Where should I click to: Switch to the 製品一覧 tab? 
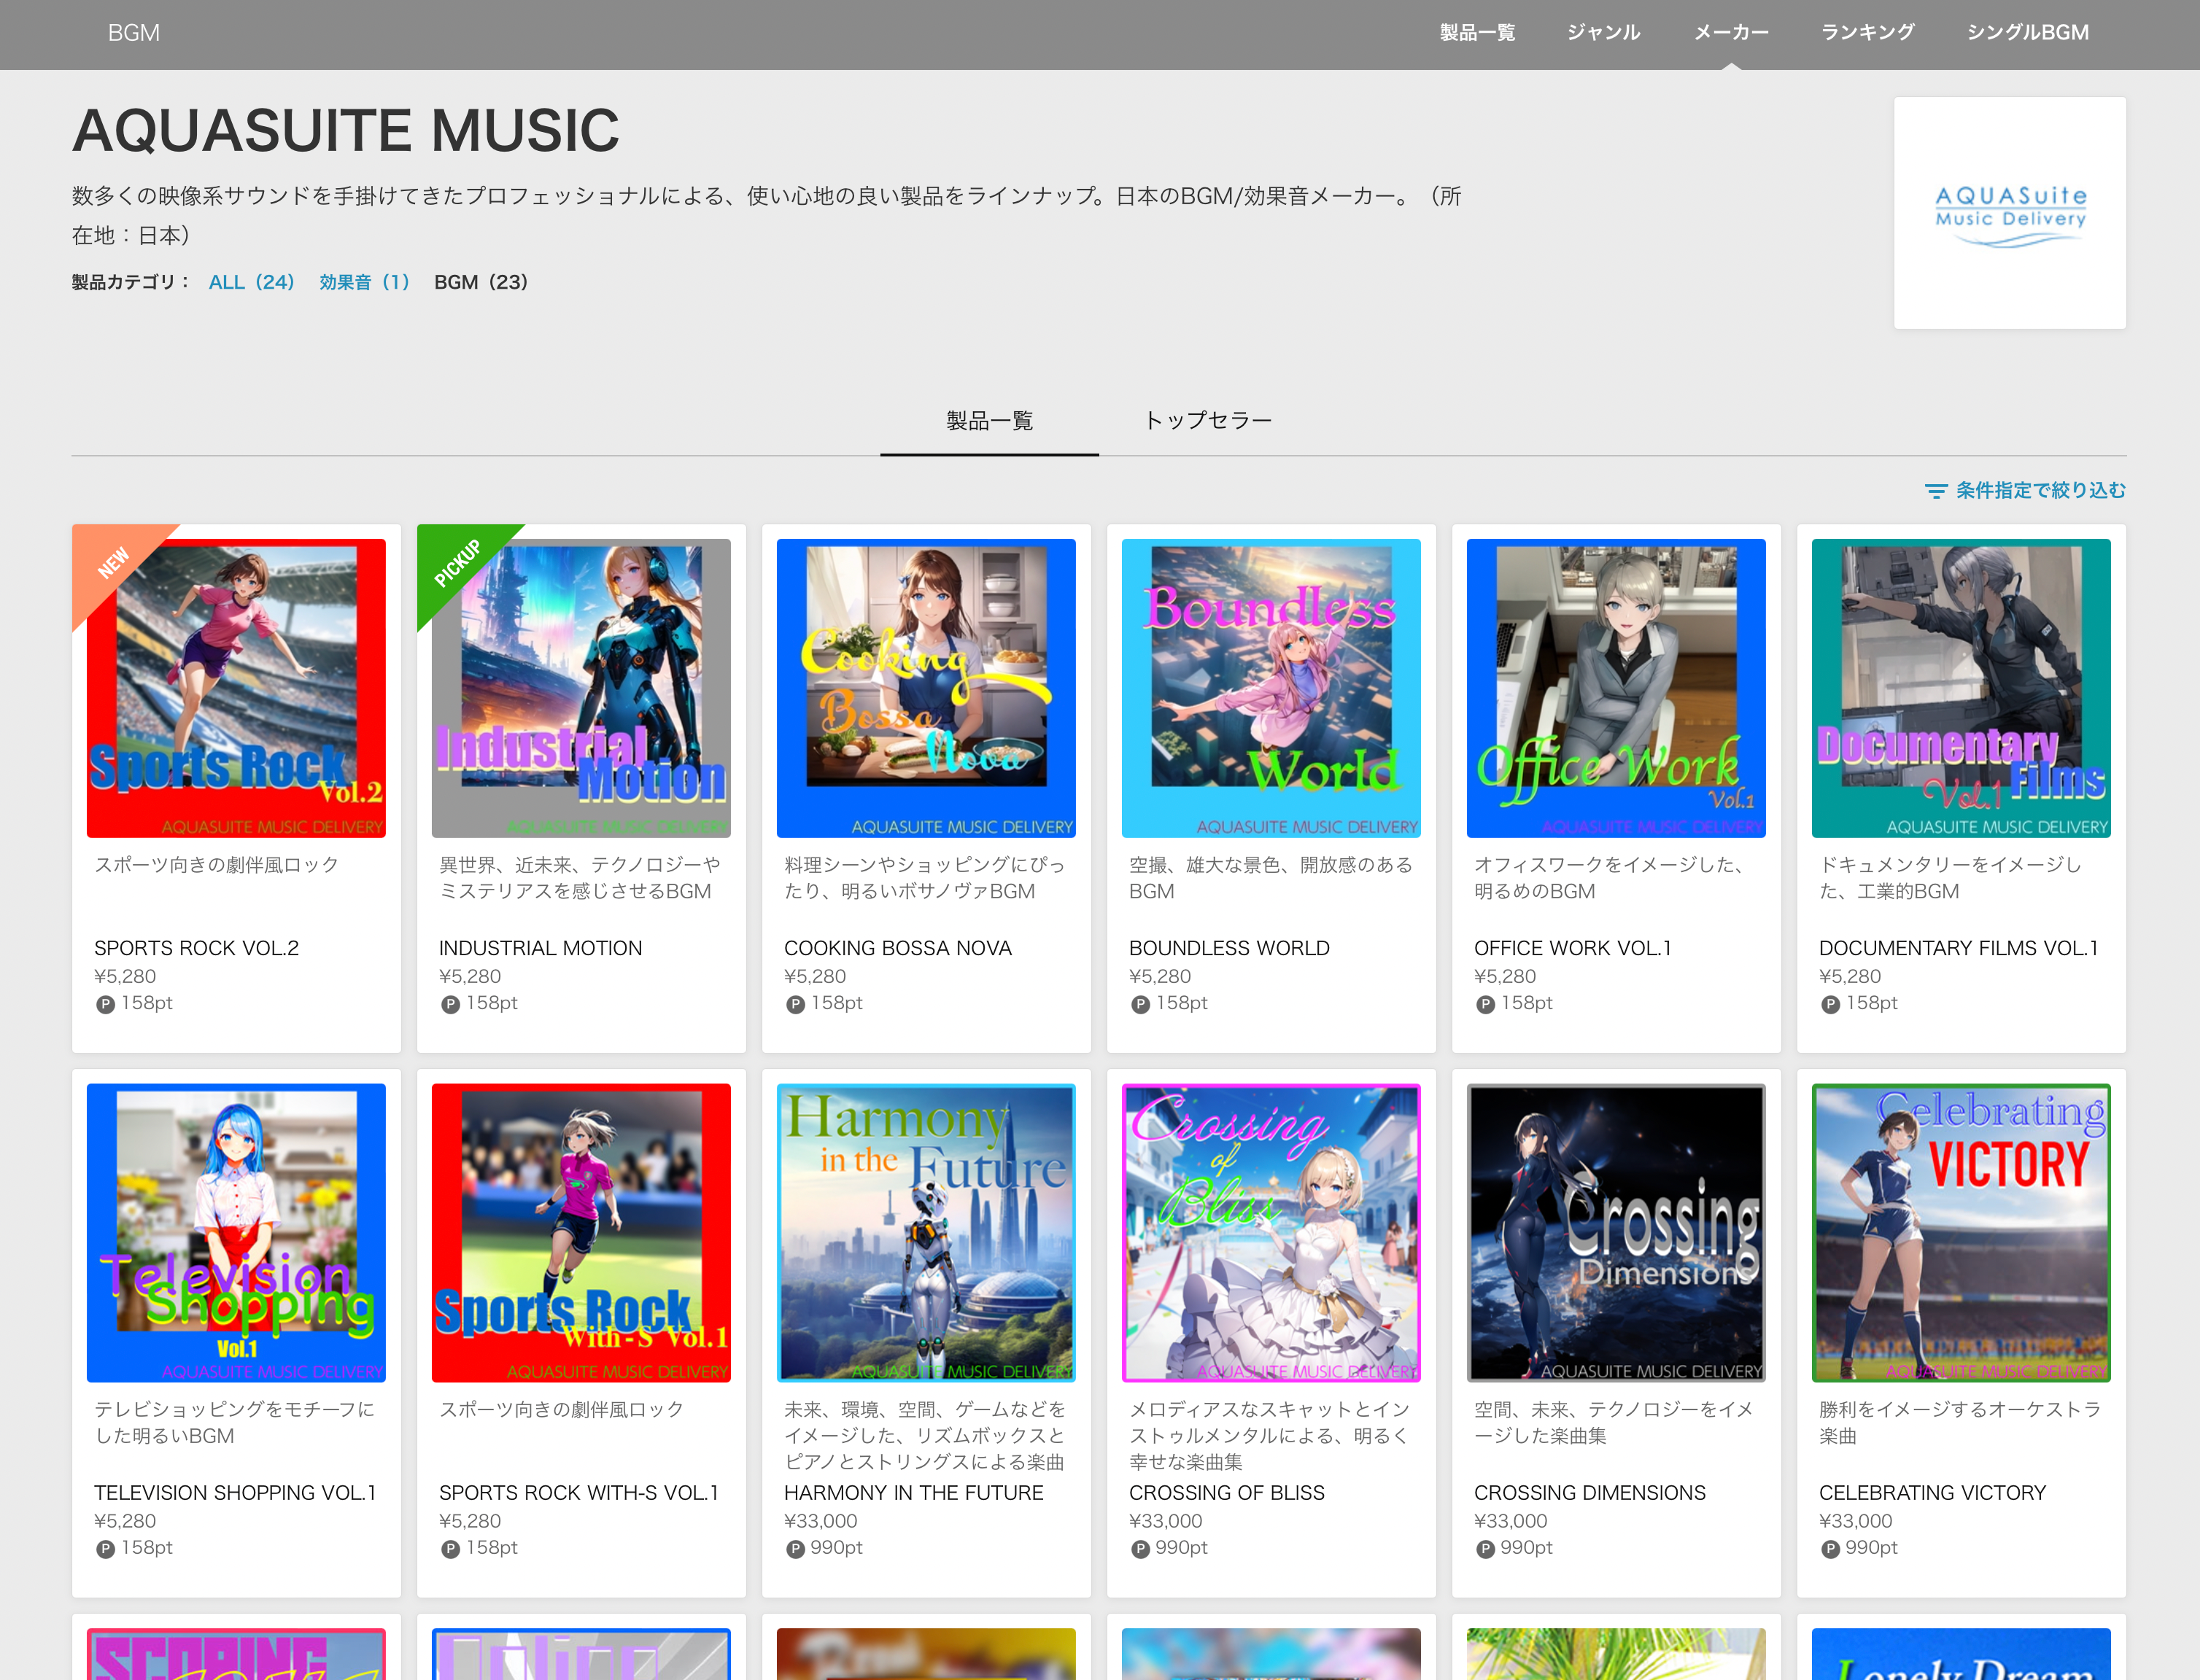pyautogui.click(x=989, y=421)
